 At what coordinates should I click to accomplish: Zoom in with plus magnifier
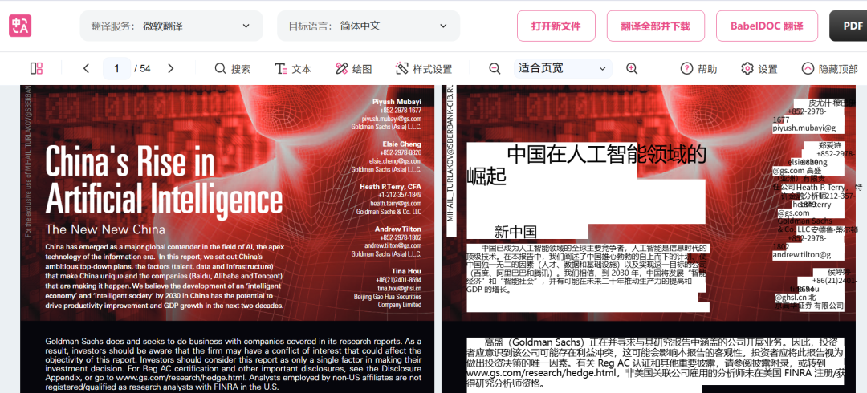point(632,68)
